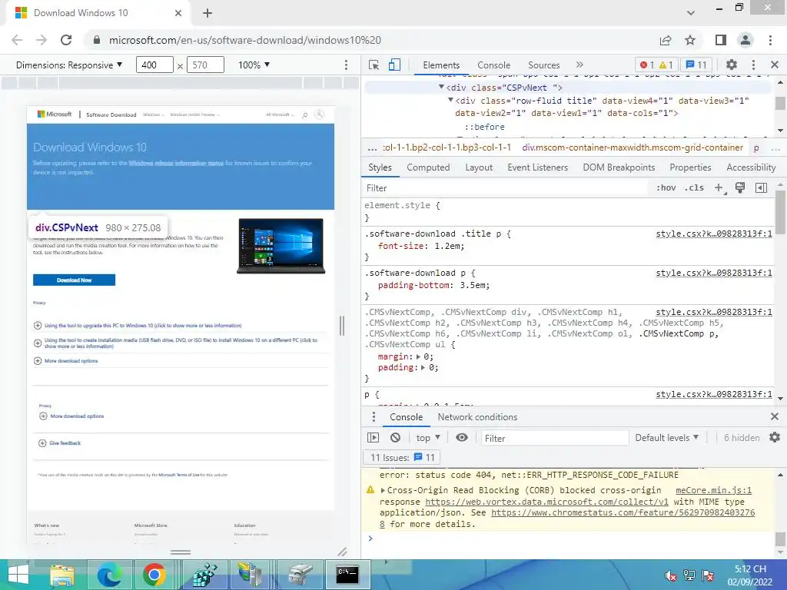Open Windows Start menu

click(x=18, y=575)
